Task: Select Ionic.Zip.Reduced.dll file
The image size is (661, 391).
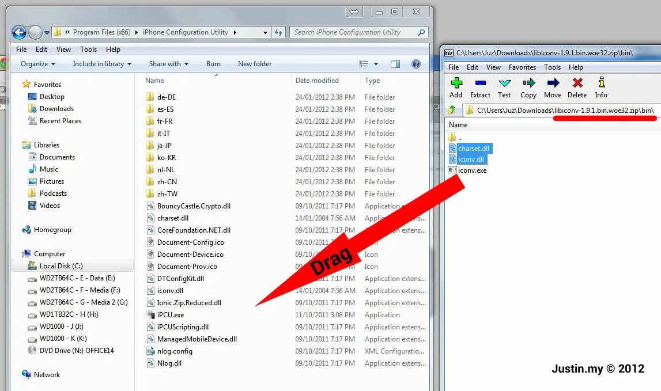Action: coord(189,302)
